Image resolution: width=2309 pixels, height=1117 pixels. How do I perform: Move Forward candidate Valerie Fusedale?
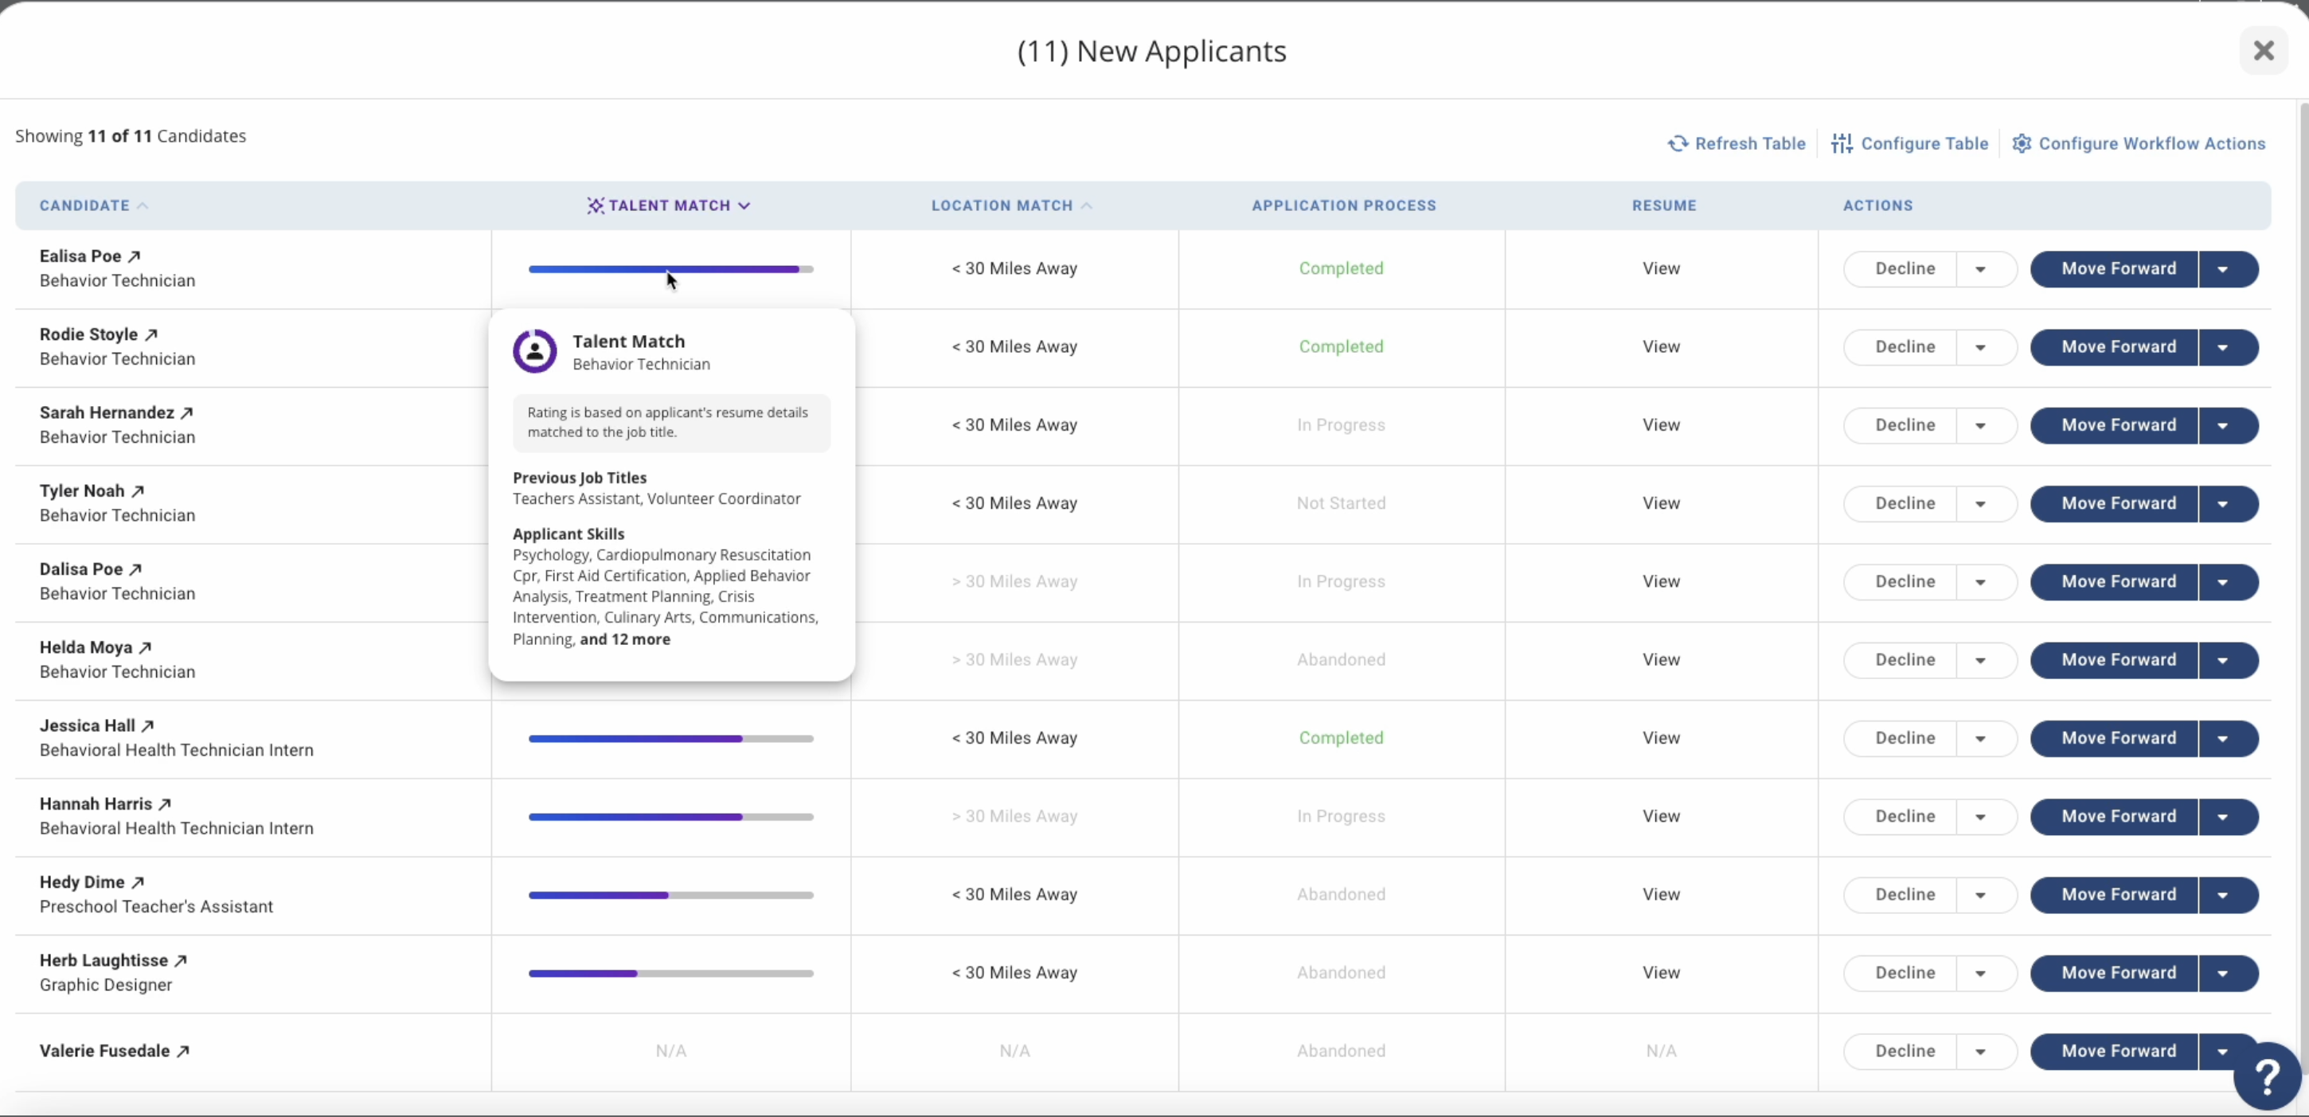pyautogui.click(x=2116, y=1052)
